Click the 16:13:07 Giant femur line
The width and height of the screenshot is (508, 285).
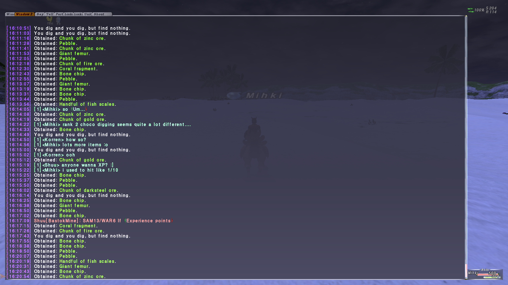(x=48, y=84)
